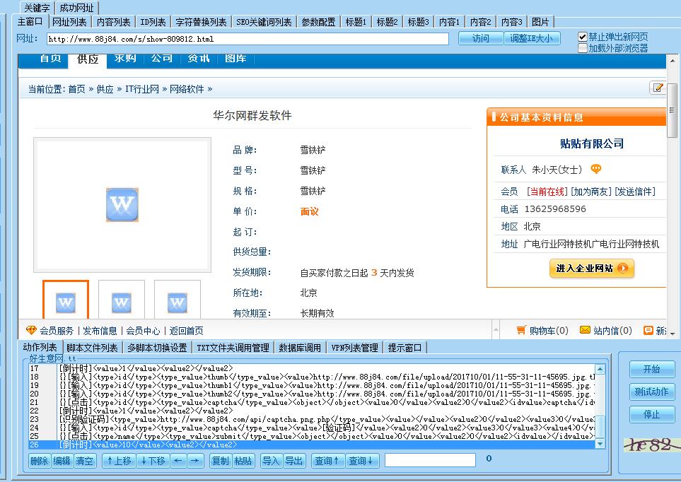Select the third W product thumbnail
This screenshot has height=482, width=681.
(177, 300)
